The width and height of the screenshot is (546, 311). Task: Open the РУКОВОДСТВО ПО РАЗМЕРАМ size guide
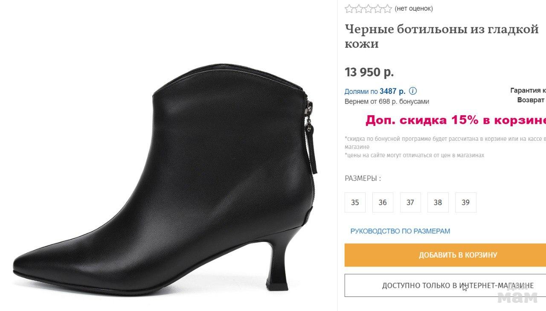coord(400,231)
